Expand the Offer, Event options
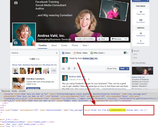 (x=98, y=53)
